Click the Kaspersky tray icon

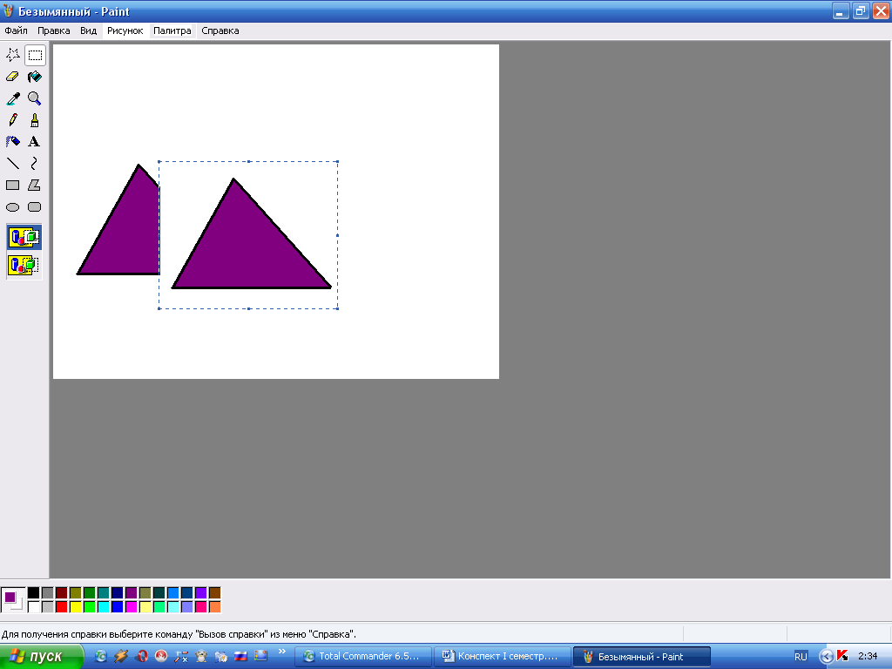pos(842,656)
